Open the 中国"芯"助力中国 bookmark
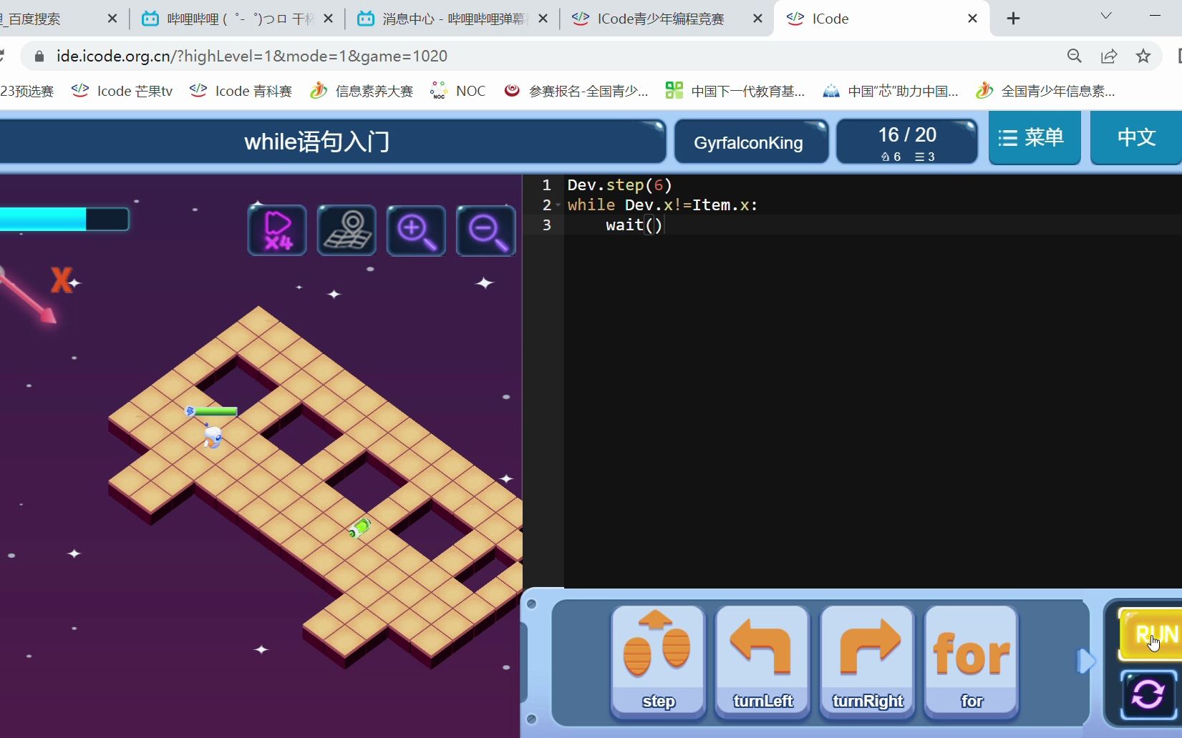 (891, 91)
